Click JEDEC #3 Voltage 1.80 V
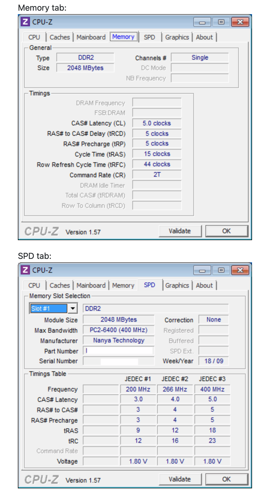The image size is (267, 497). (x=212, y=461)
